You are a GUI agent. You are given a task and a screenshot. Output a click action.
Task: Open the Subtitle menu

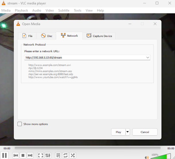64,11
